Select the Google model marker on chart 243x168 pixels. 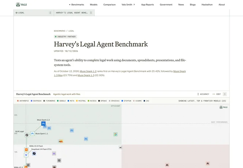[115, 134]
